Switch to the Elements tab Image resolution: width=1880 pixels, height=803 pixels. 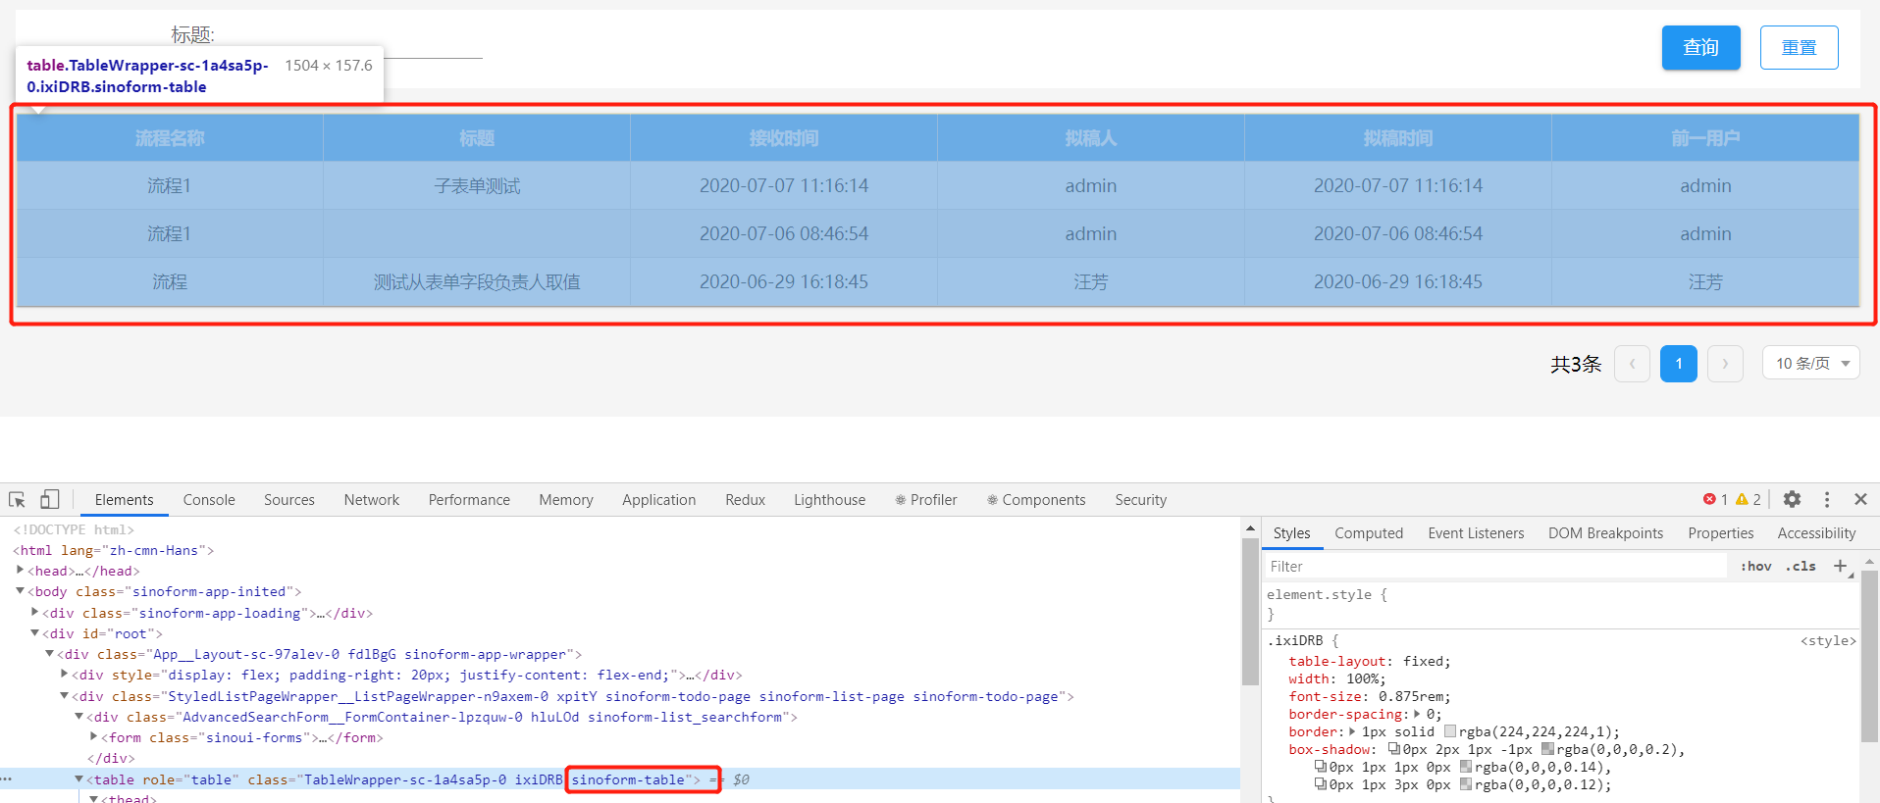tap(125, 500)
